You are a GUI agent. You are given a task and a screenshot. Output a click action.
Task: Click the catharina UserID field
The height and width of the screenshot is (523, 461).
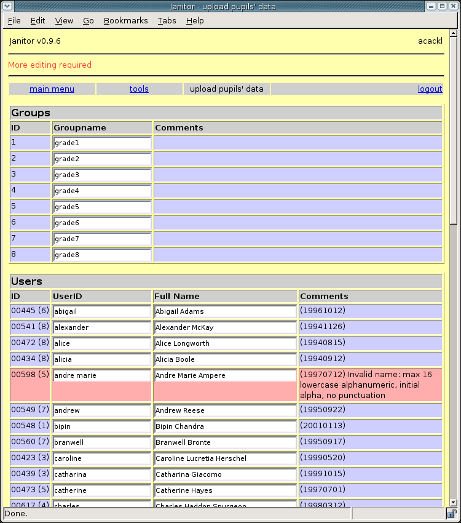[x=102, y=474]
